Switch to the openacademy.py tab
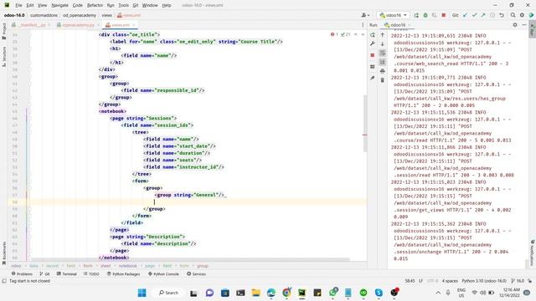This screenshot has width=536, height=301. [x=78, y=25]
